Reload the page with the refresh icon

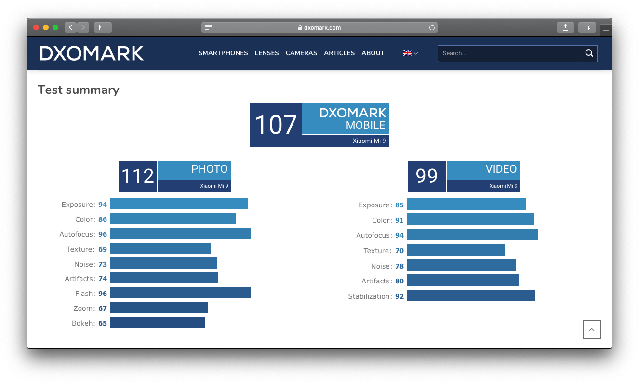click(432, 27)
